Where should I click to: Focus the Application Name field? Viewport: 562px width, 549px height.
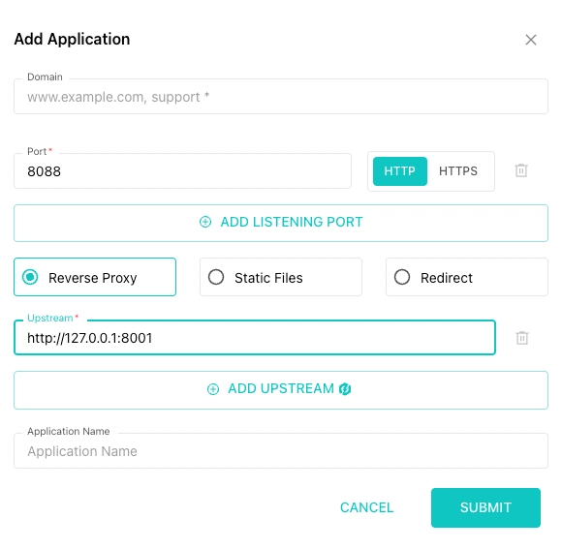click(x=281, y=451)
